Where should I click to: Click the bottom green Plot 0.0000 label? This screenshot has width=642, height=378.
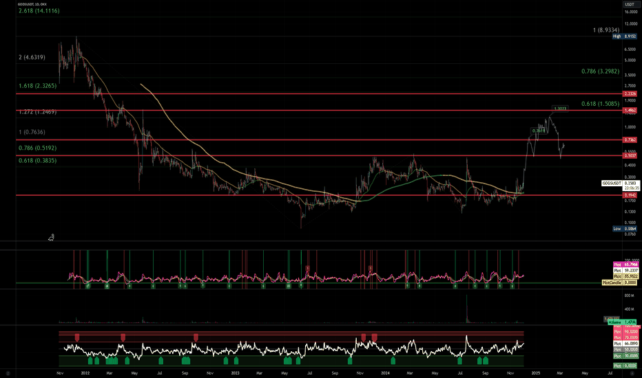pos(625,366)
